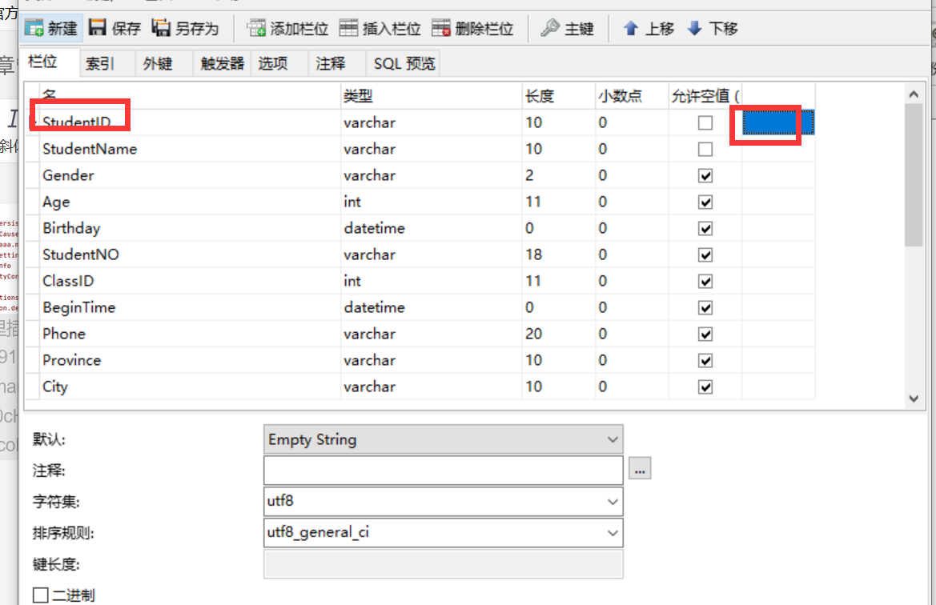The image size is (936, 605).
Task: Click the Move Up (上移) arrow icon
Action: [631, 27]
